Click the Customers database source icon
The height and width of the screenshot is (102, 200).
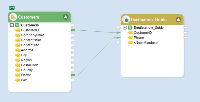[x=13, y=17]
